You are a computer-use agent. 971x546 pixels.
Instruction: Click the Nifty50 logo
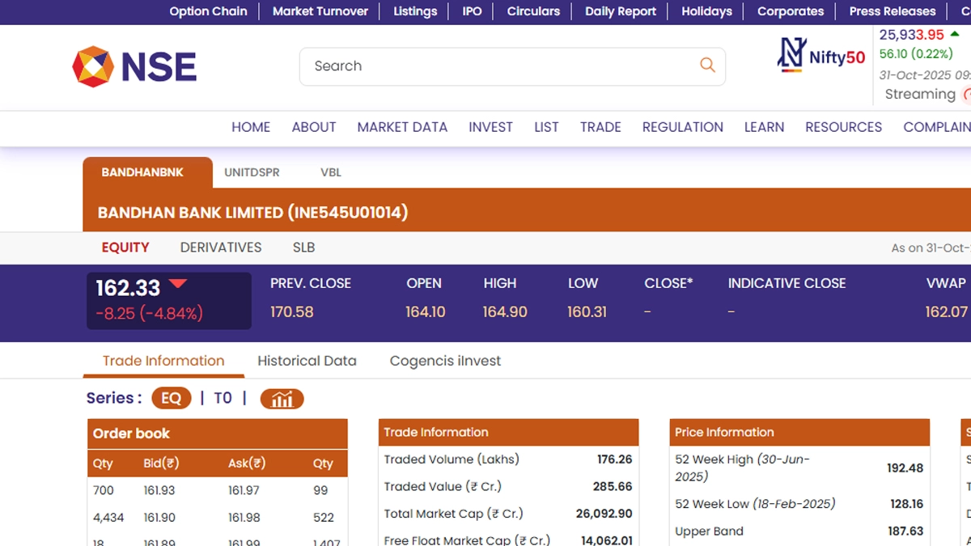[x=820, y=57]
